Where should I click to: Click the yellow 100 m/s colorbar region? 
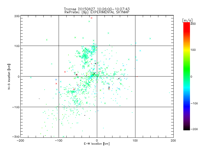187,50
